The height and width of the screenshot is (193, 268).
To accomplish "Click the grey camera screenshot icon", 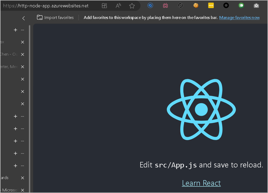I will click(256, 6).
